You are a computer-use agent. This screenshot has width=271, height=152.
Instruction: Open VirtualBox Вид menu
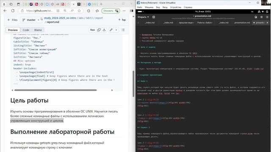coord(158,7)
